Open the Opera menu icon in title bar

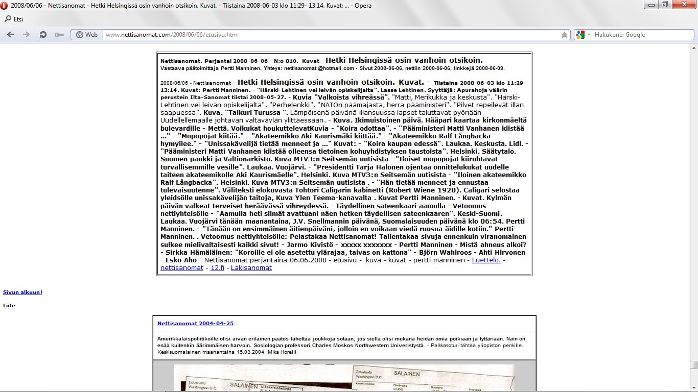(x=5, y=6)
